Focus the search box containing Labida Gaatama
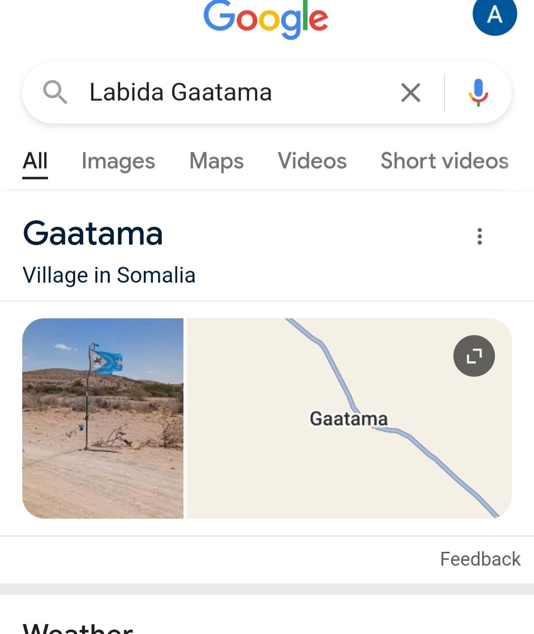 tap(227, 93)
